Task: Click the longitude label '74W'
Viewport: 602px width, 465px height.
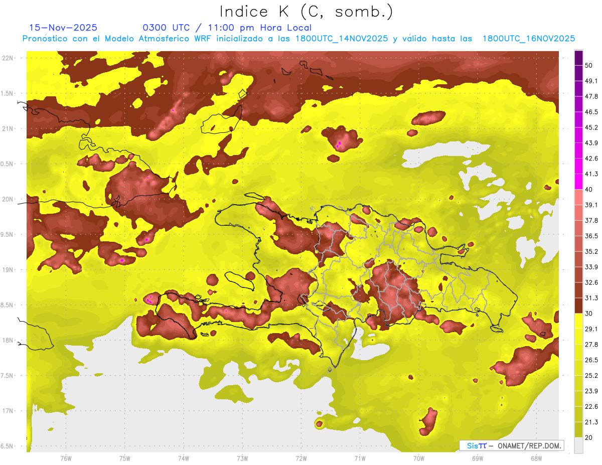Action: [x=184, y=458]
